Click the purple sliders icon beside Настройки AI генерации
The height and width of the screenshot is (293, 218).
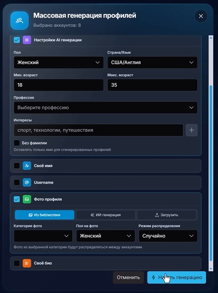point(27,40)
